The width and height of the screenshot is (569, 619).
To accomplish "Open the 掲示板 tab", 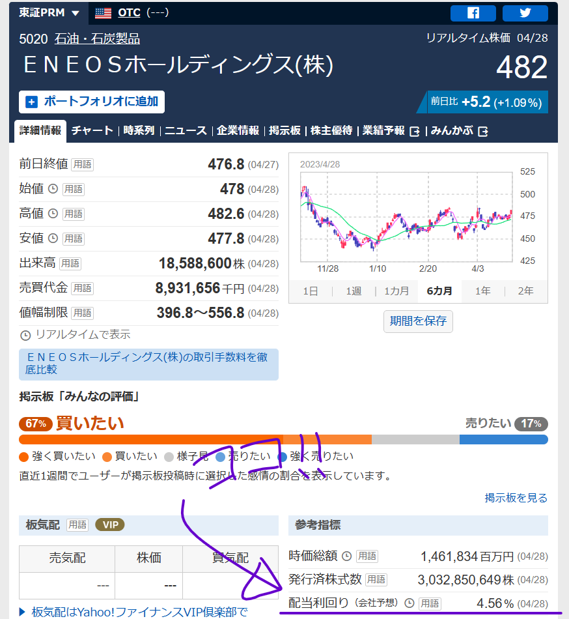I will [x=284, y=131].
